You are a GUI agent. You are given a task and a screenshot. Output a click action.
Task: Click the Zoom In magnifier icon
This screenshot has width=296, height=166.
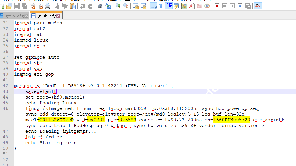[118, 6]
